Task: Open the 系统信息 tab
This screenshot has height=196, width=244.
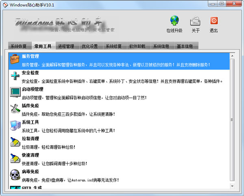Action: click(163, 46)
